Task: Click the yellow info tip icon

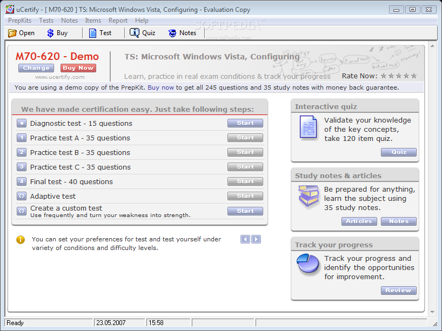Action: pos(21,240)
